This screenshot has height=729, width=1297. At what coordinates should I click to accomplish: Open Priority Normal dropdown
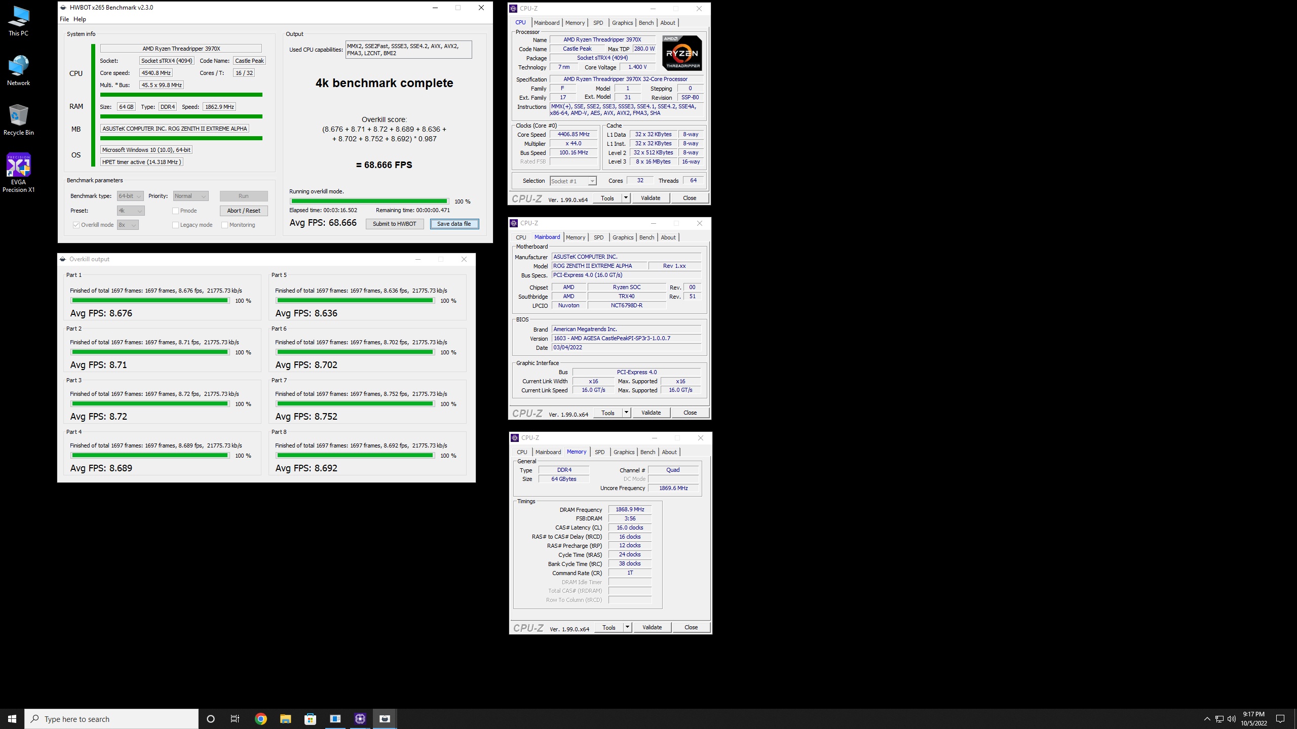point(190,196)
